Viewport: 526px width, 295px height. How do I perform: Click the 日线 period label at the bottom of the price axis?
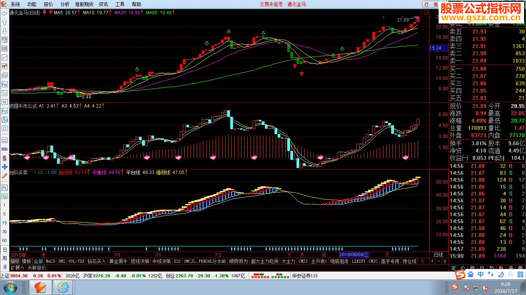click(x=438, y=255)
